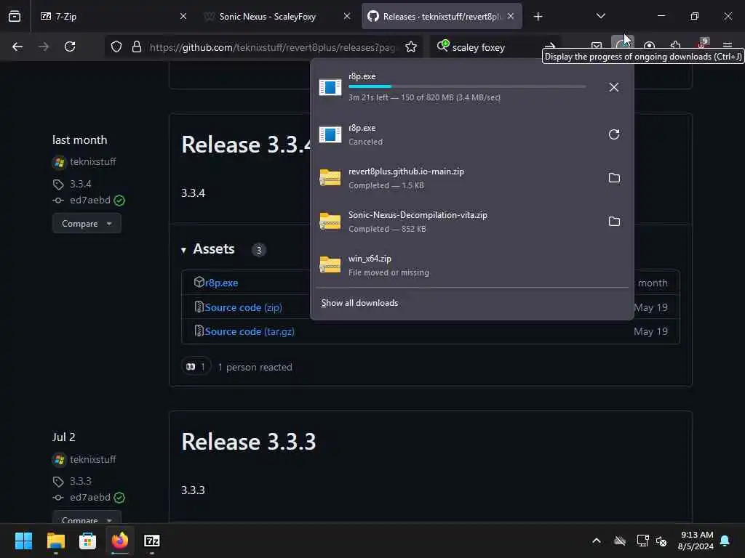
Task: Bookmark this page with the star
Action: (411, 47)
